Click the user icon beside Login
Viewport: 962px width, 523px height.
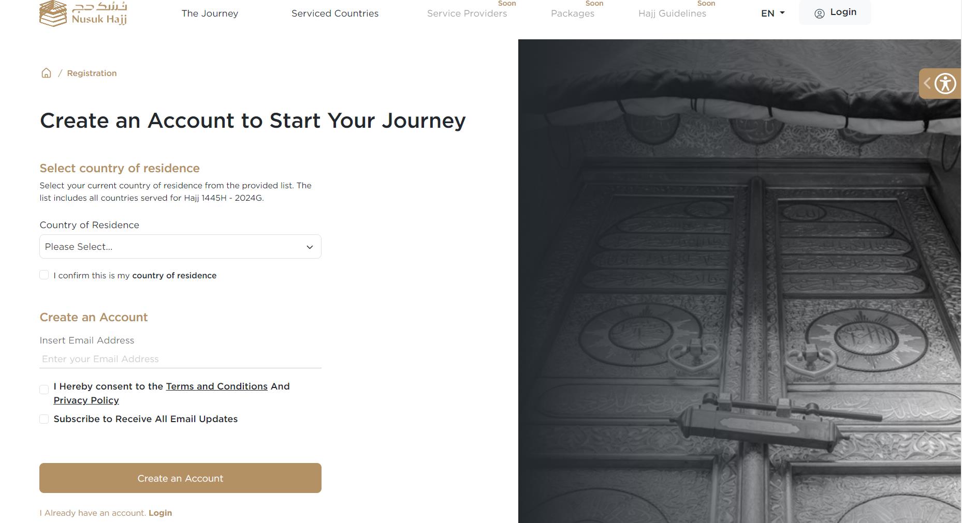[x=819, y=14]
